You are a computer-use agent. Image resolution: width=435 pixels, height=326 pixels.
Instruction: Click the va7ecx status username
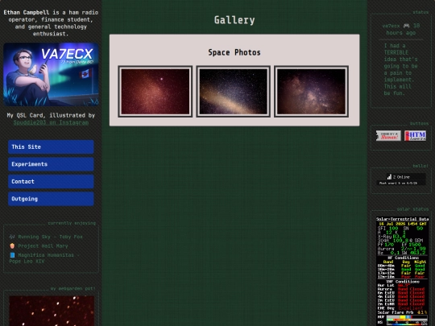391,26
